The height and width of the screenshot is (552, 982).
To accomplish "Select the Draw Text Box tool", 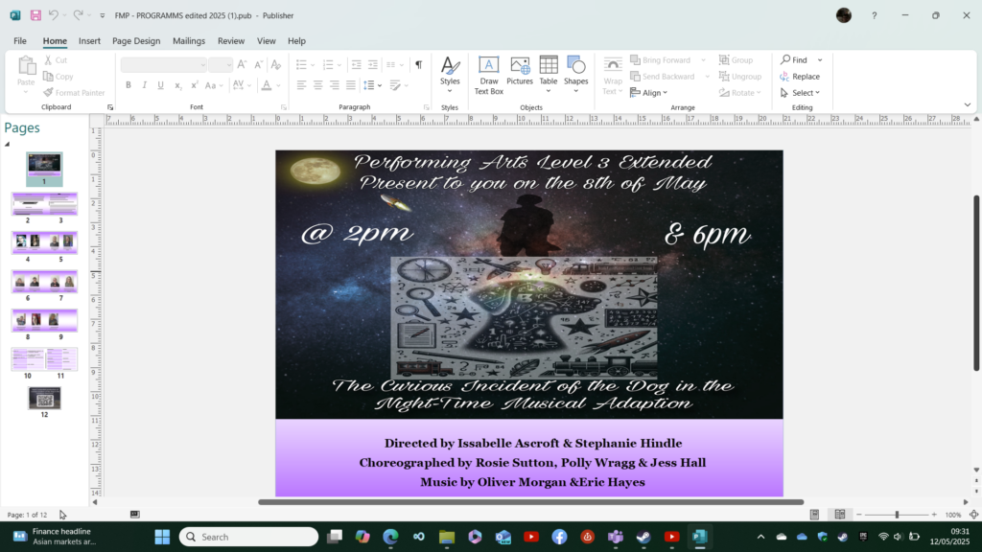I will pyautogui.click(x=488, y=75).
